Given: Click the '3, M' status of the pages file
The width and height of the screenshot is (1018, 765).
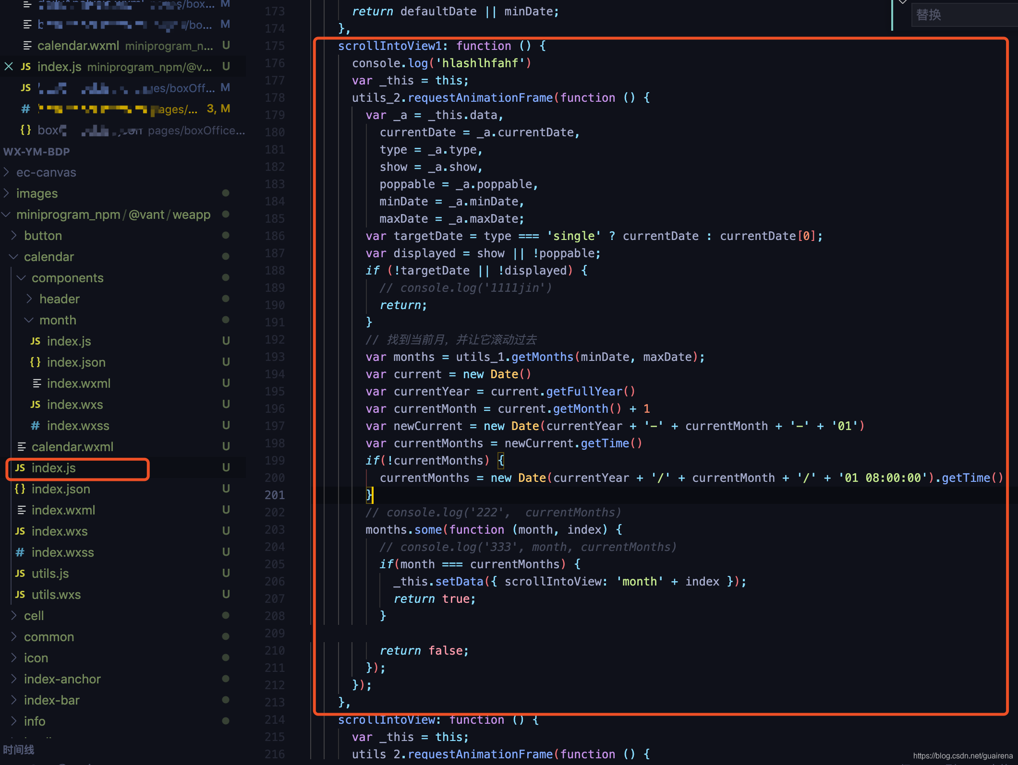Looking at the screenshot, I should [x=218, y=108].
